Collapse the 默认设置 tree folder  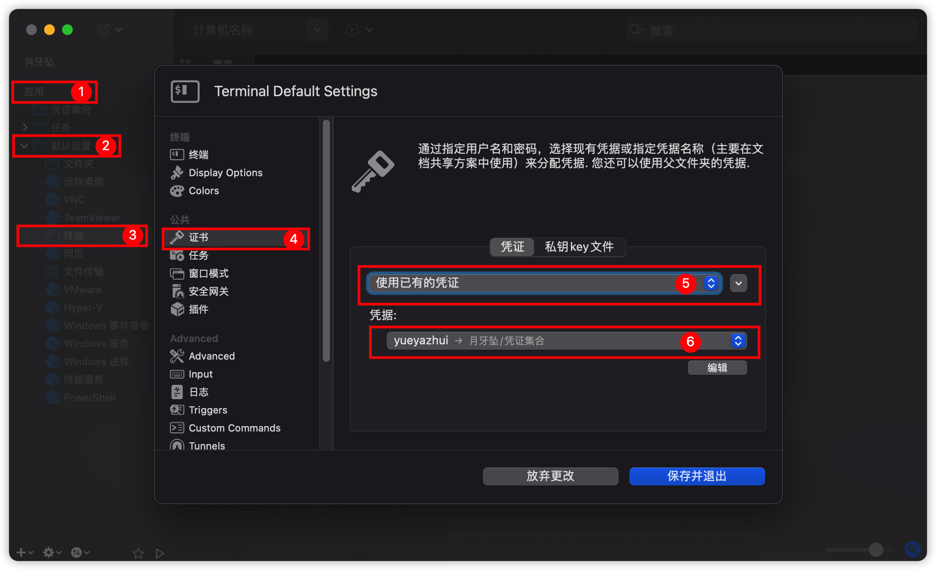(24, 146)
